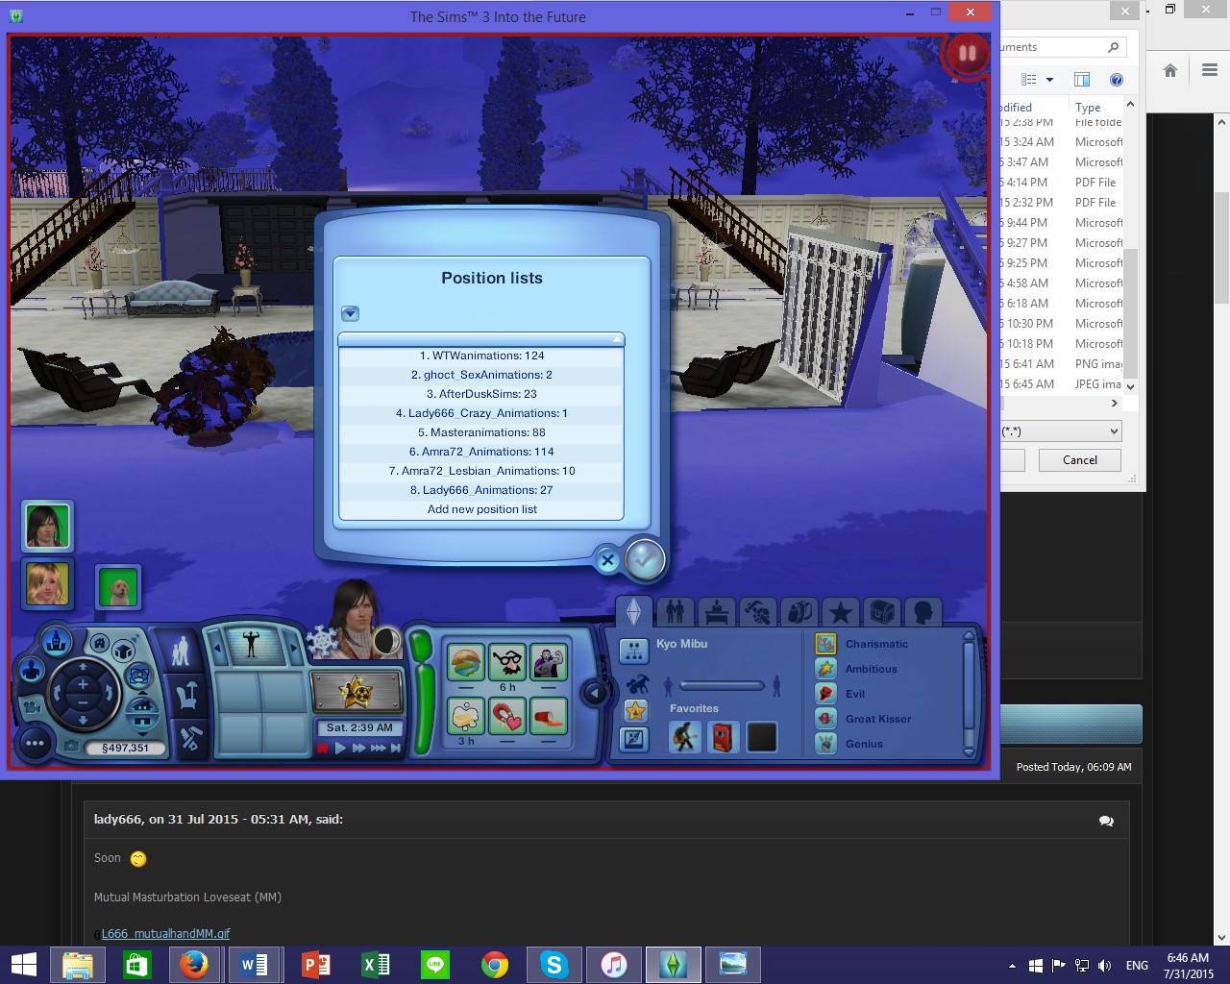Select the blonde female Sim portrait
The width and height of the screenshot is (1230, 984).
tap(47, 583)
